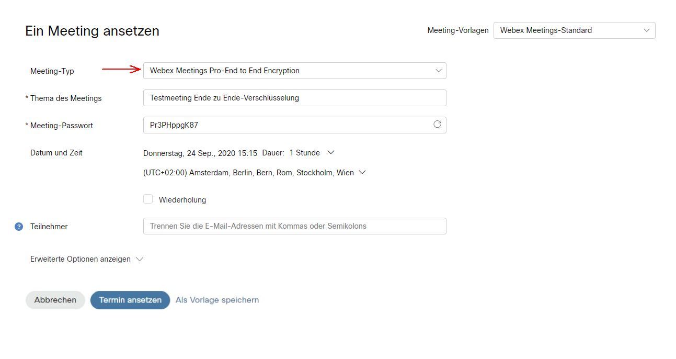Viewport: 676px width, 359px height.
Task: Click the Teilnehmer label text
Action: pyautogui.click(x=49, y=227)
